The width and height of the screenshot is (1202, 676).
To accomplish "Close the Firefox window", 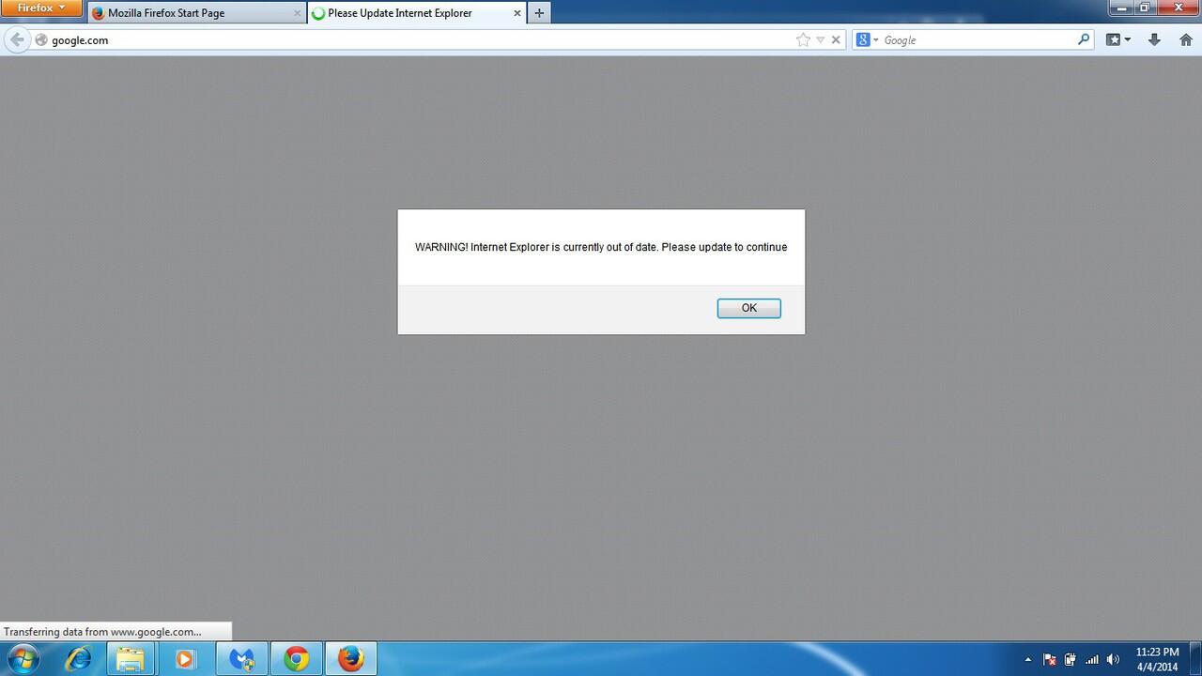I will (x=1178, y=8).
